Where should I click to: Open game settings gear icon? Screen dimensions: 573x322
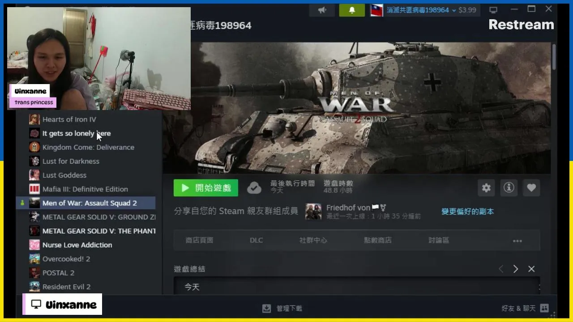coord(486,188)
